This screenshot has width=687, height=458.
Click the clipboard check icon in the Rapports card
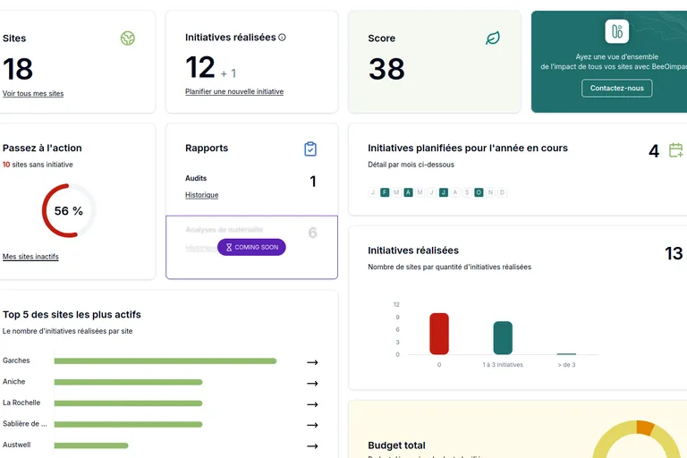[310, 149]
